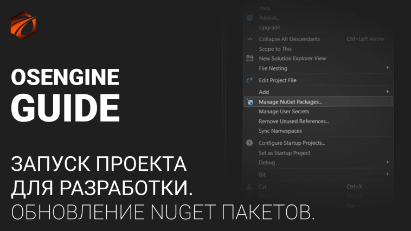
Task: Click the Cut scissors icon
Action: [249, 187]
